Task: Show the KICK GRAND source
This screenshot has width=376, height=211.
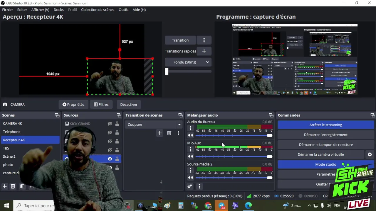Action: click(110, 124)
